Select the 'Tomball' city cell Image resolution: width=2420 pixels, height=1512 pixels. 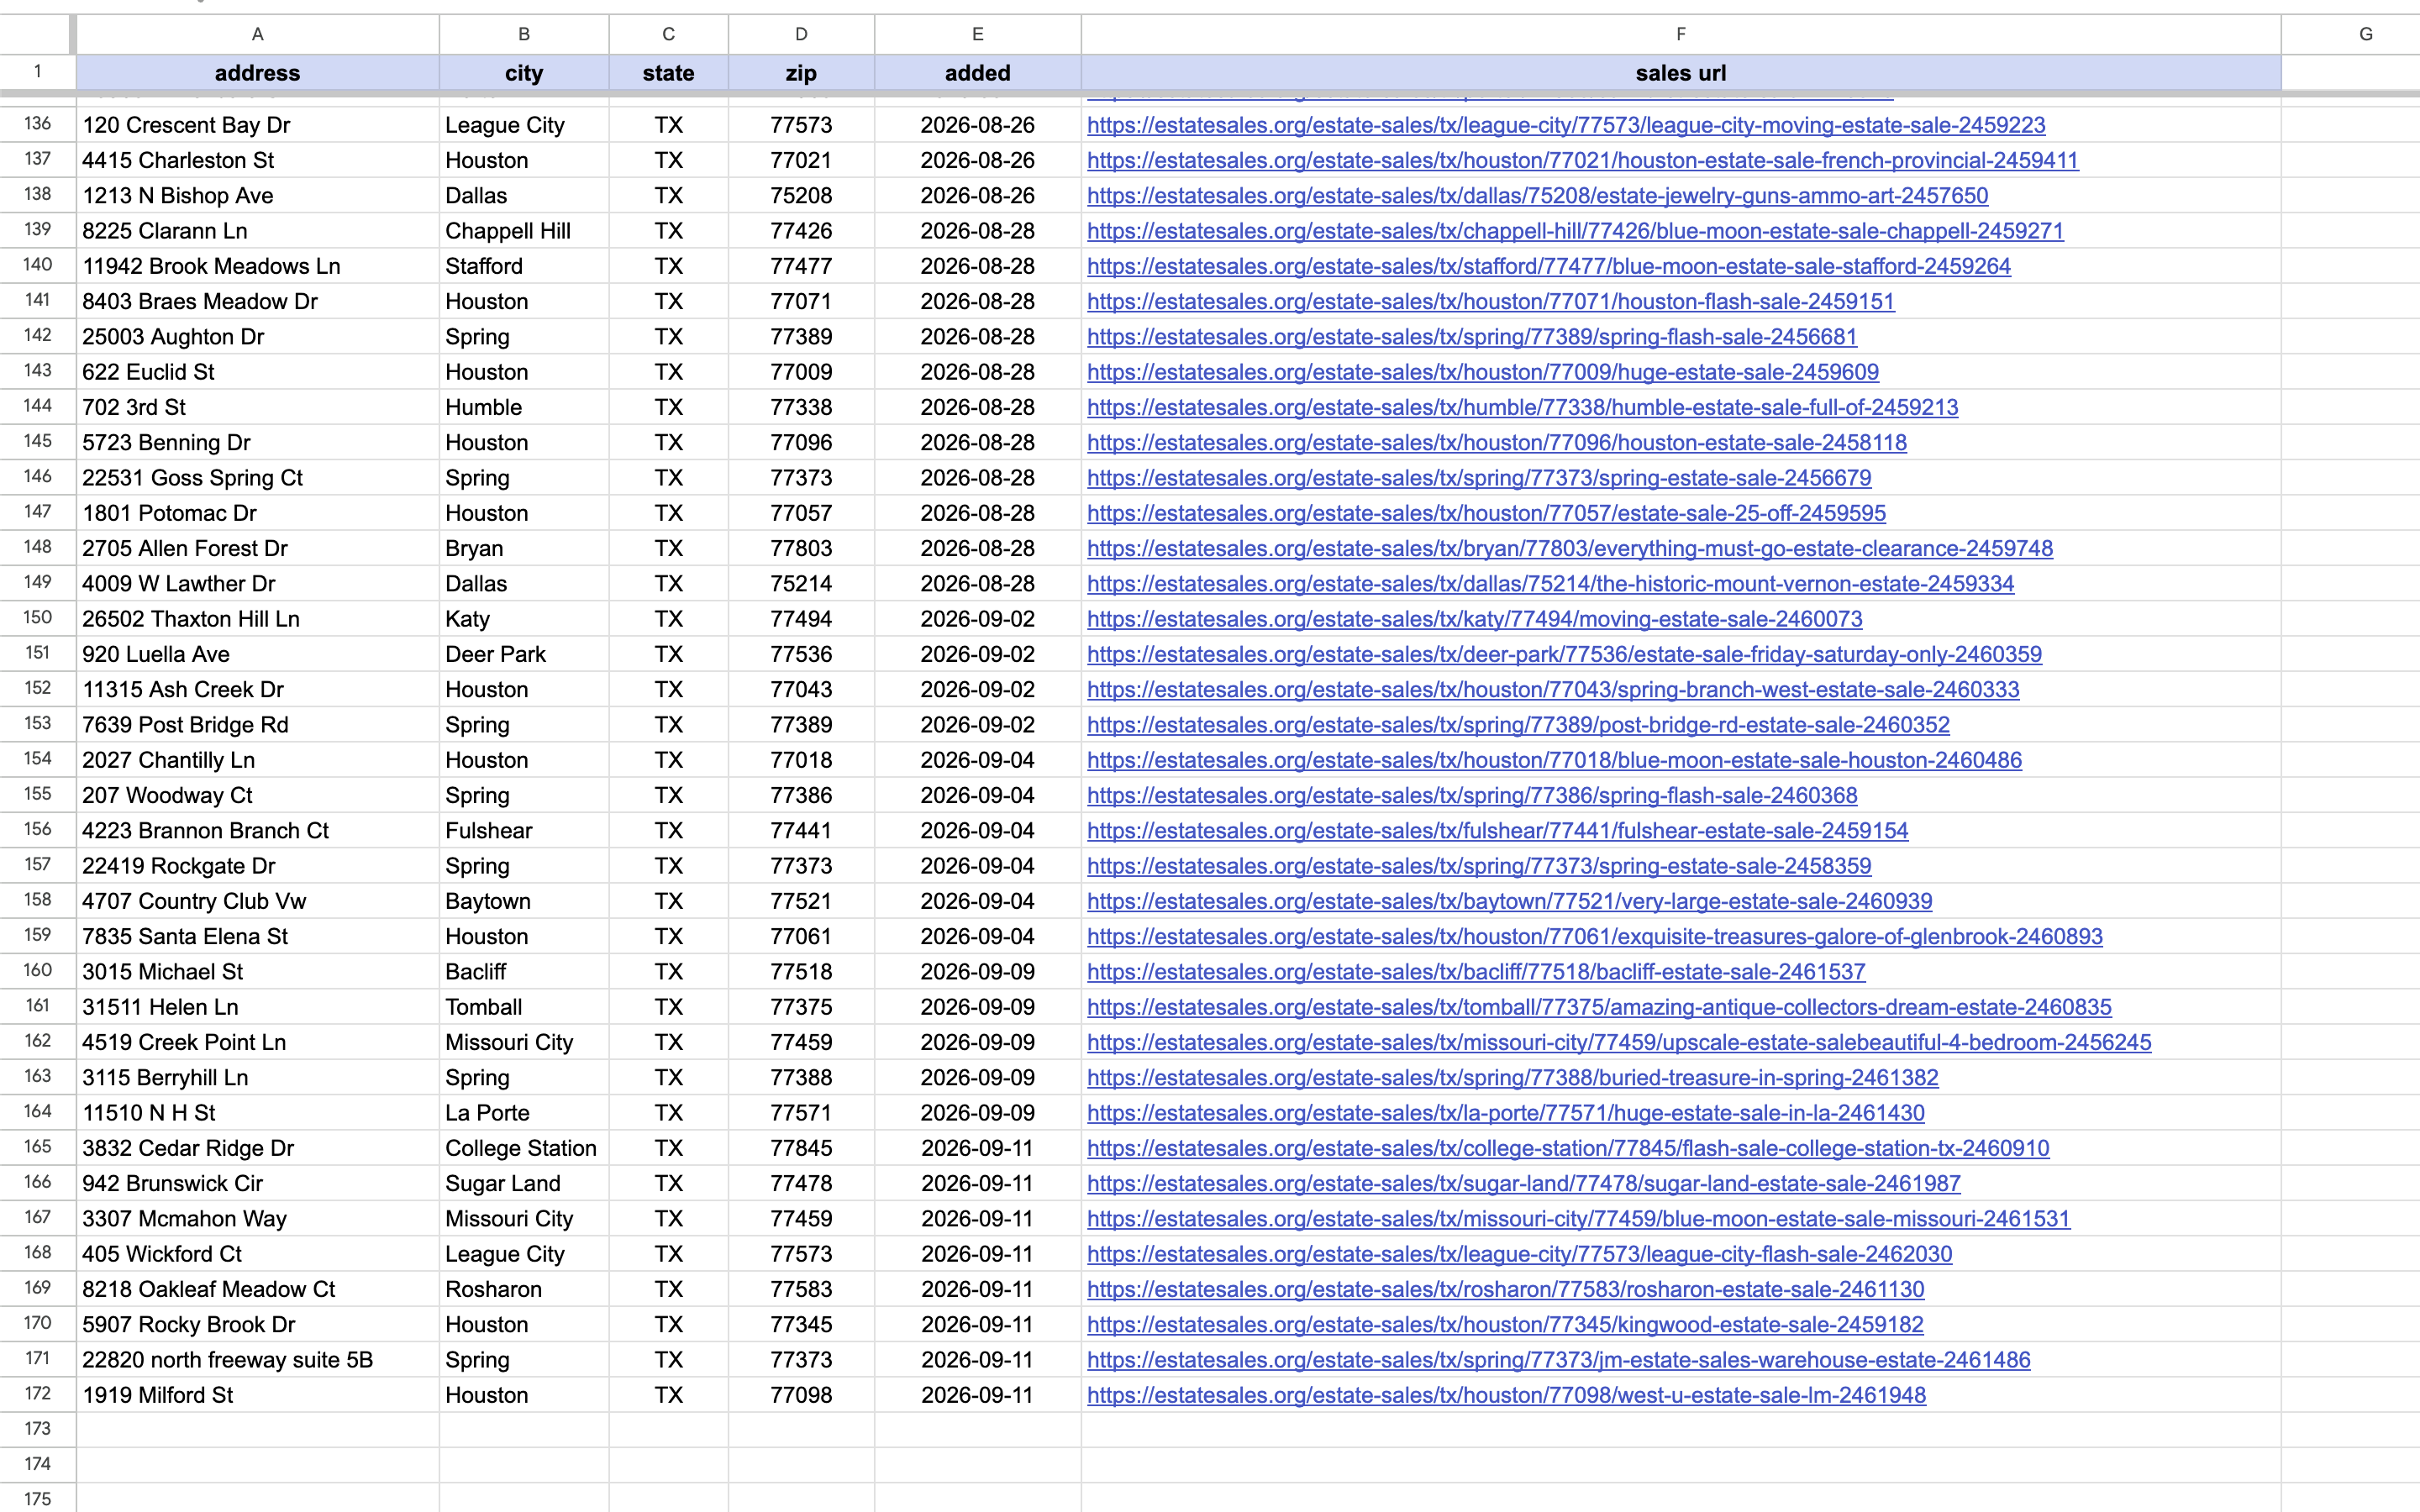pyautogui.click(x=524, y=1007)
